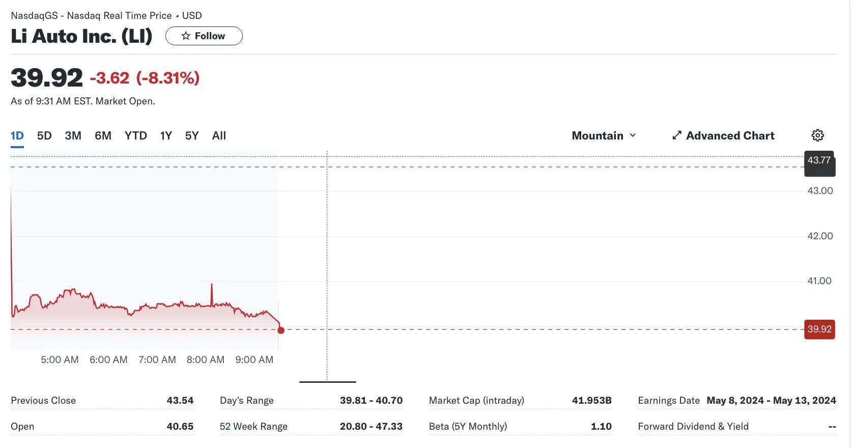The image size is (852, 448).
Task: Click the Li Auto Inc. (LI) title
Action: click(x=81, y=36)
